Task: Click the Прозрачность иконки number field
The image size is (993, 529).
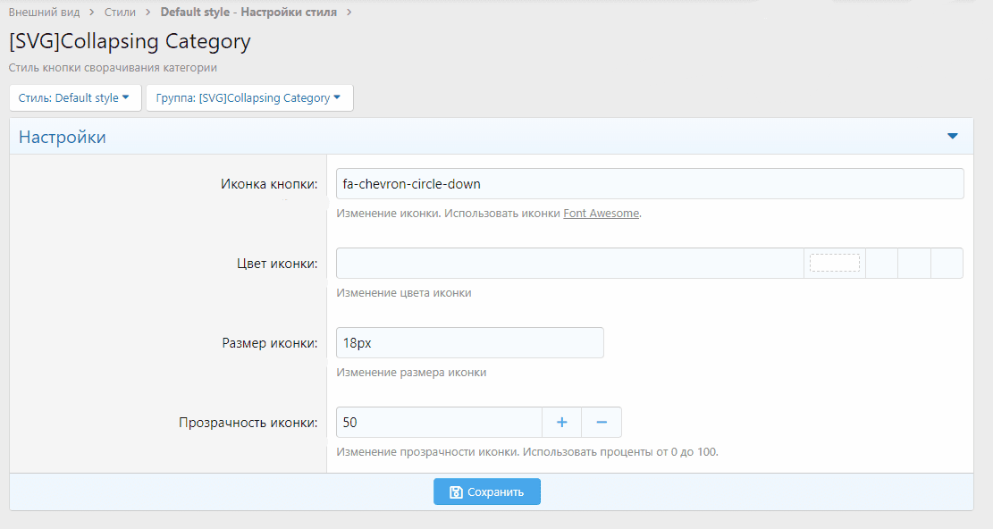Action: tap(438, 422)
